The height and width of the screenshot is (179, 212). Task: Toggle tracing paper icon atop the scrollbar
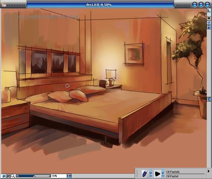pos(209,10)
